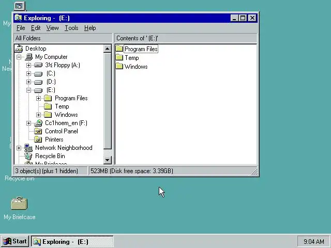This screenshot has height=248, width=331.
Task: Click the folder tree scroll up arrow
Action: (107, 49)
